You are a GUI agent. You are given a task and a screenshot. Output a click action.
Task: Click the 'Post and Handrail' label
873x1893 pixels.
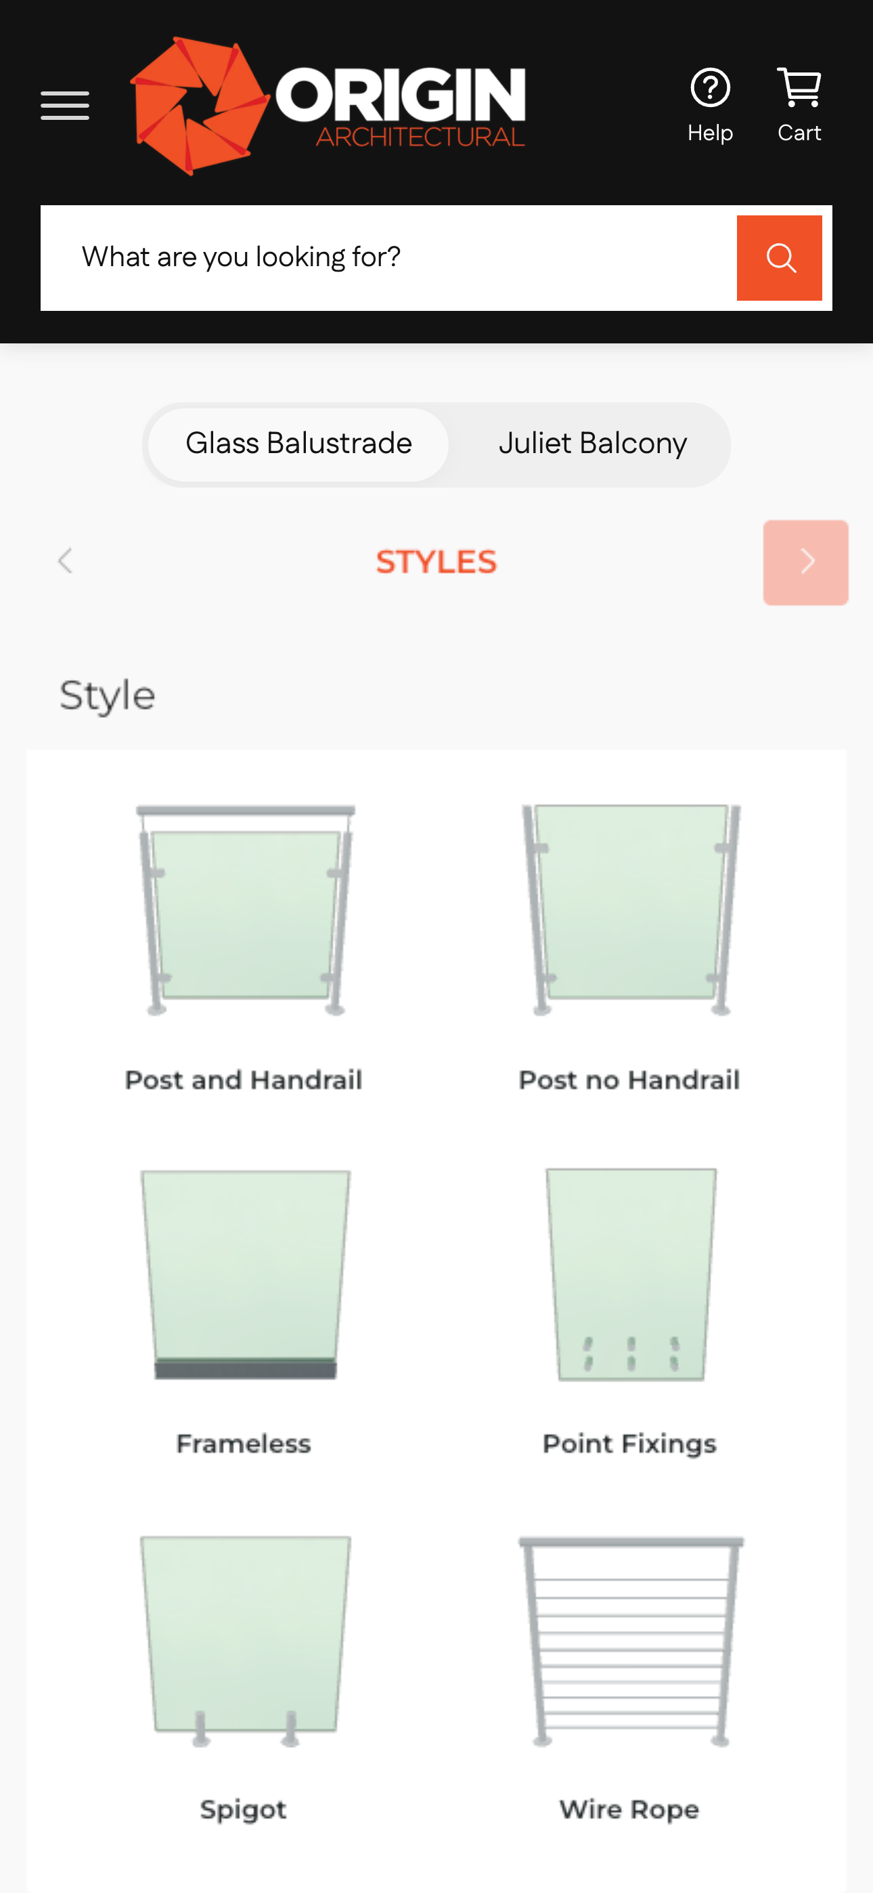244,1080
